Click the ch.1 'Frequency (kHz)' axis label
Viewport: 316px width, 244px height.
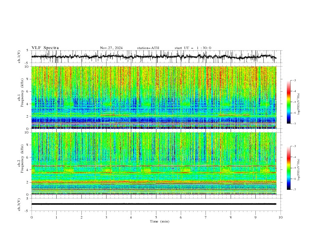[22, 92]
